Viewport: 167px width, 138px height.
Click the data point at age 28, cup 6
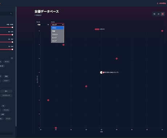tap(117, 58)
